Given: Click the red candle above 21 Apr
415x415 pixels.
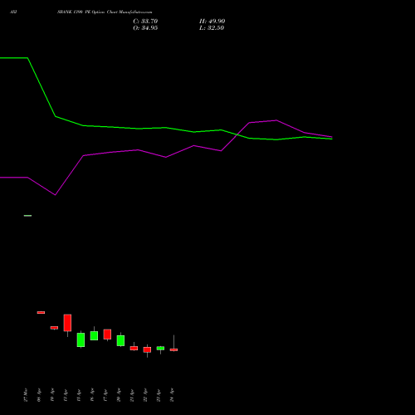Looking at the screenshot, I should (x=134, y=348).
